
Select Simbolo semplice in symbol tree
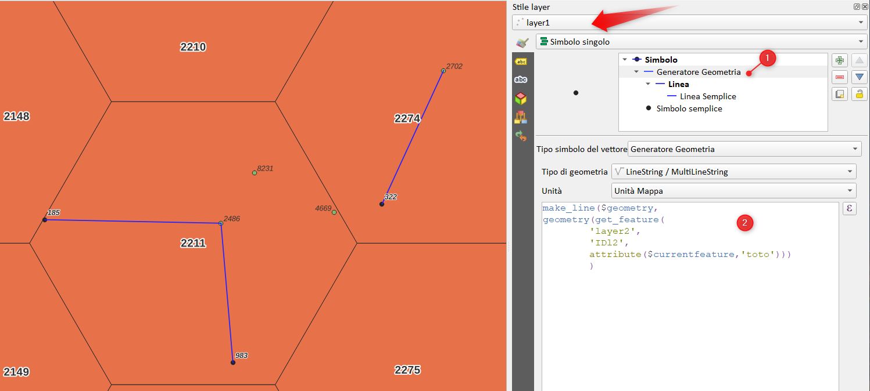tap(689, 108)
